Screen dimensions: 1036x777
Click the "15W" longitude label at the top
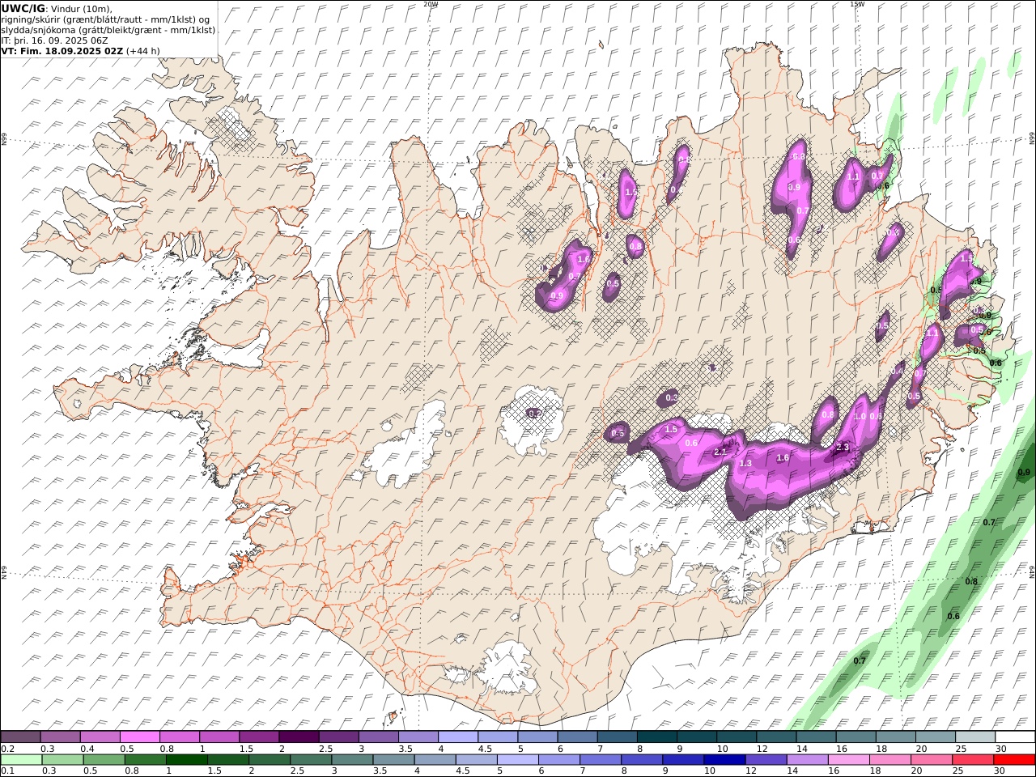click(856, 4)
